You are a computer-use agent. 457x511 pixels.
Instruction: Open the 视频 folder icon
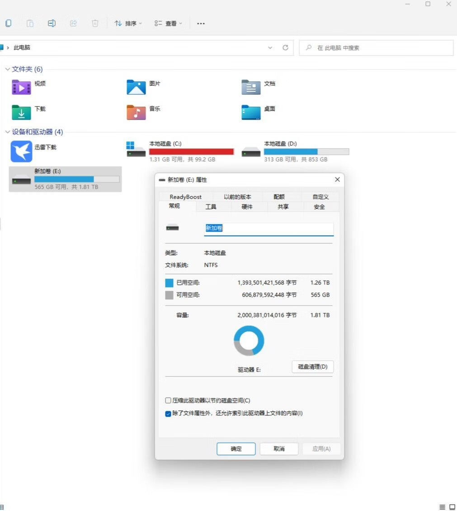pyautogui.click(x=21, y=87)
